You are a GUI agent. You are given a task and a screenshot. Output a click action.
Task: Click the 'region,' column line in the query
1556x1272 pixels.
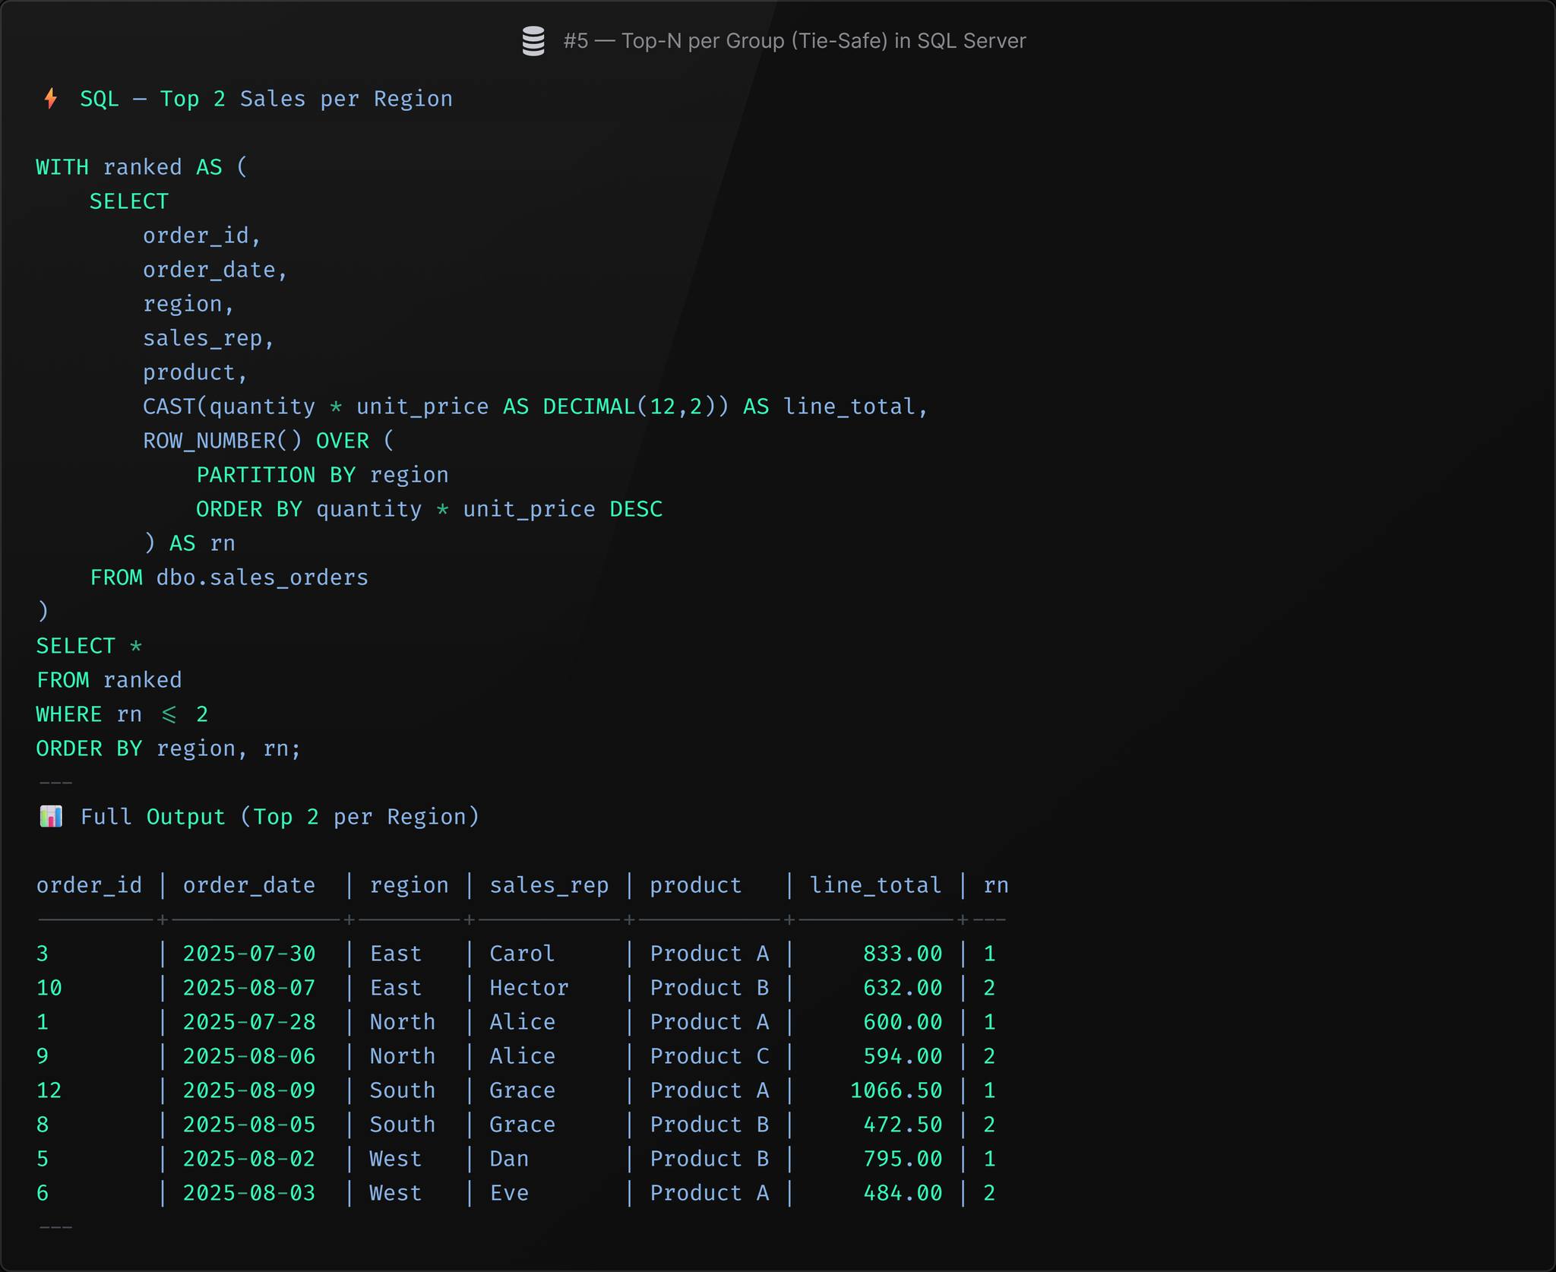pyautogui.click(x=189, y=304)
